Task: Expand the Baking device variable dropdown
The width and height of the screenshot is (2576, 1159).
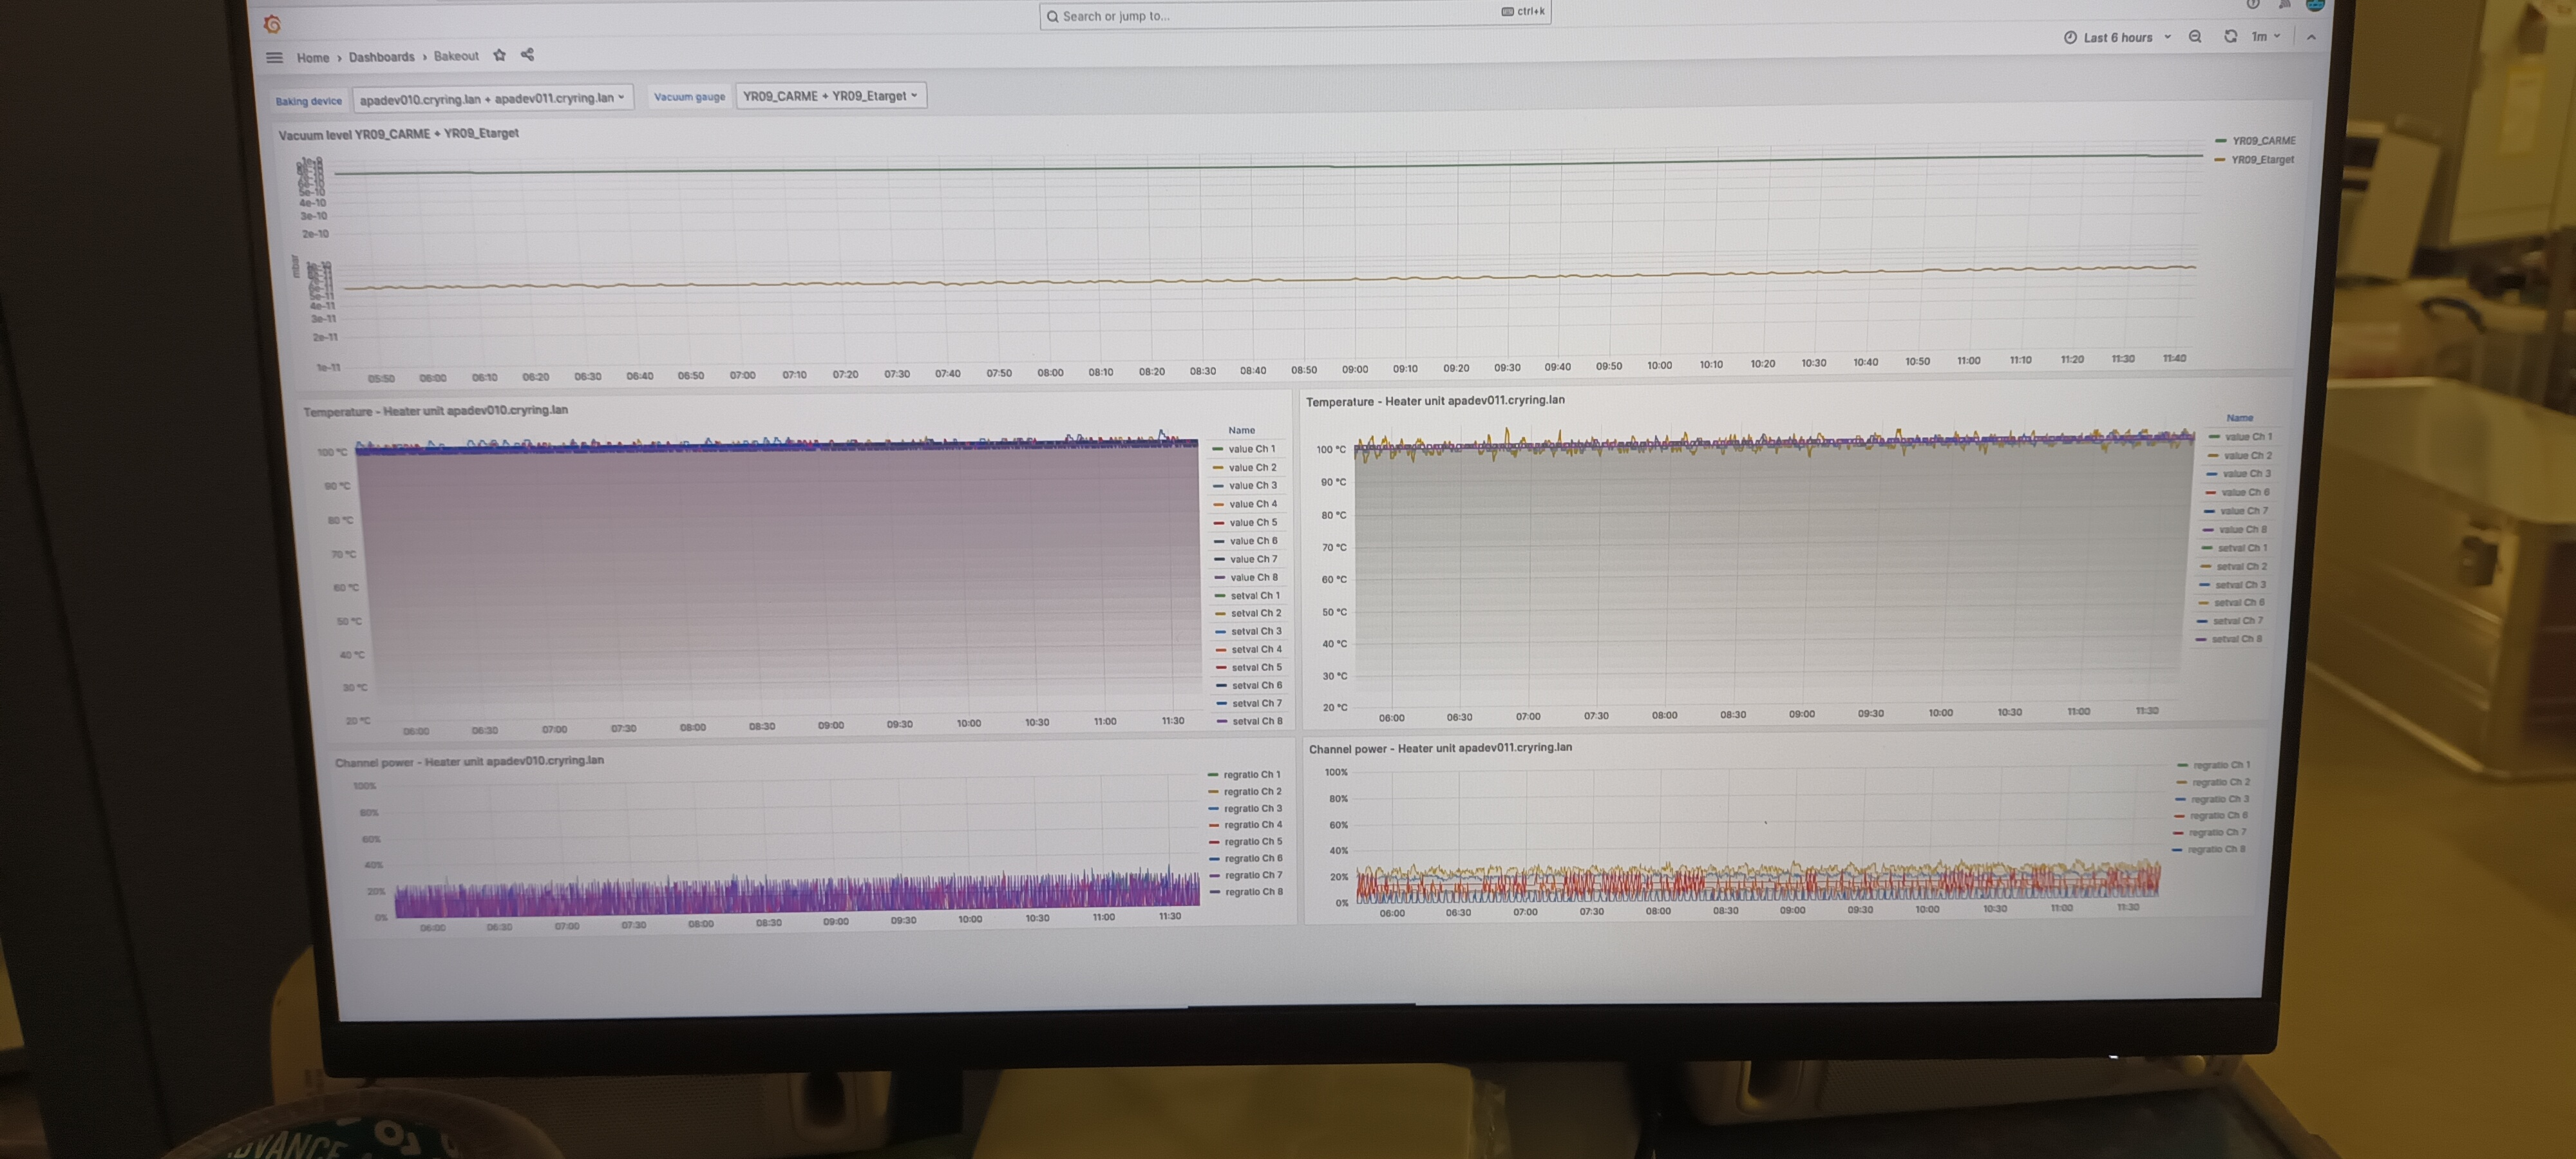Action: pyautogui.click(x=492, y=98)
